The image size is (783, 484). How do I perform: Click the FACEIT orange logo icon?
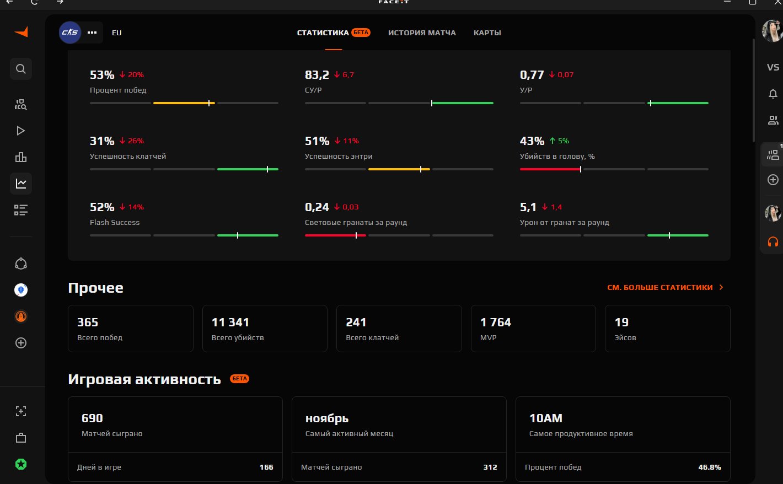[x=21, y=32]
